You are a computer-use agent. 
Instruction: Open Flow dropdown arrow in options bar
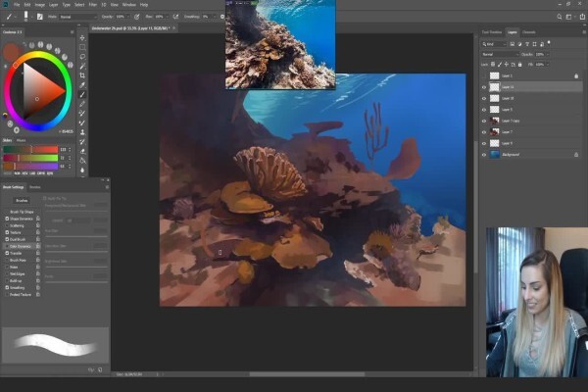click(x=168, y=17)
